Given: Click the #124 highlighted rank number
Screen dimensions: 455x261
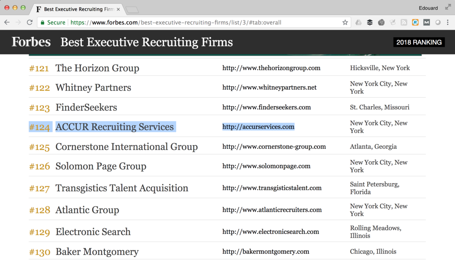Looking at the screenshot, I should tap(39, 127).
